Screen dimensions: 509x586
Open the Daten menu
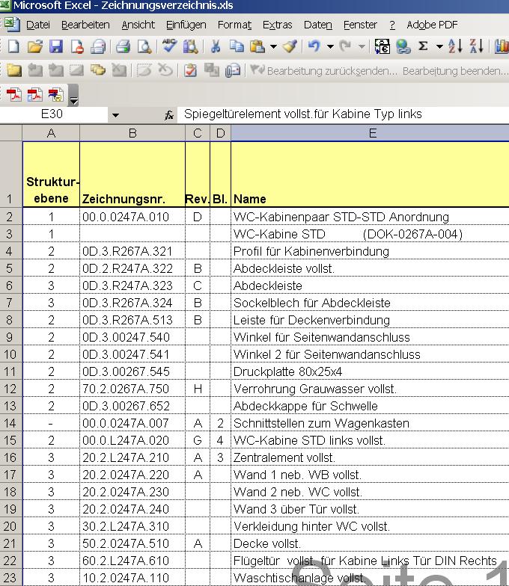click(317, 25)
